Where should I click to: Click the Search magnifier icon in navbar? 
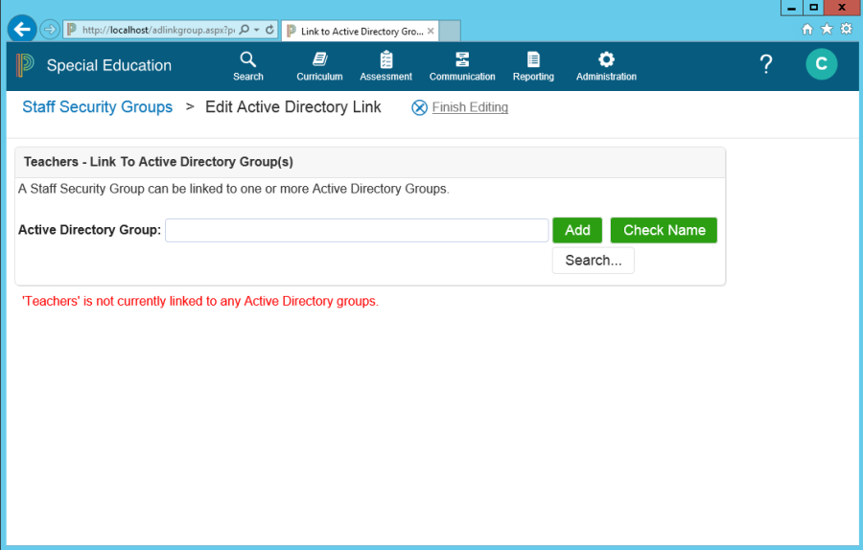point(247,59)
